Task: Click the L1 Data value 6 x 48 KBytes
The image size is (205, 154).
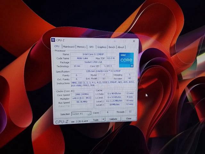Action: 114,93
